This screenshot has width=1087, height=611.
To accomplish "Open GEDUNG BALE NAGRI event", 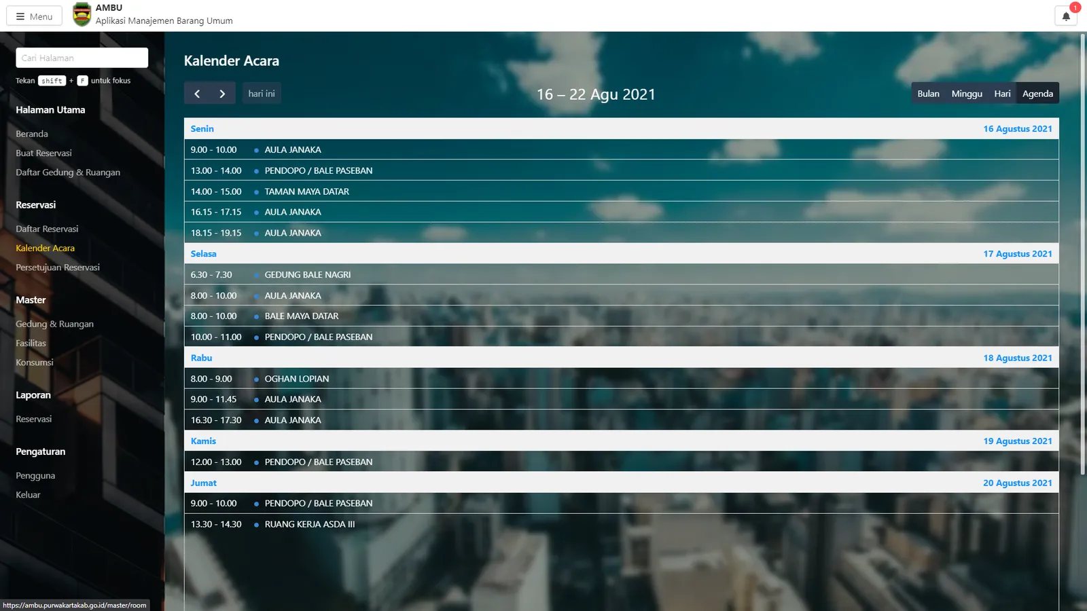I will [621, 274].
